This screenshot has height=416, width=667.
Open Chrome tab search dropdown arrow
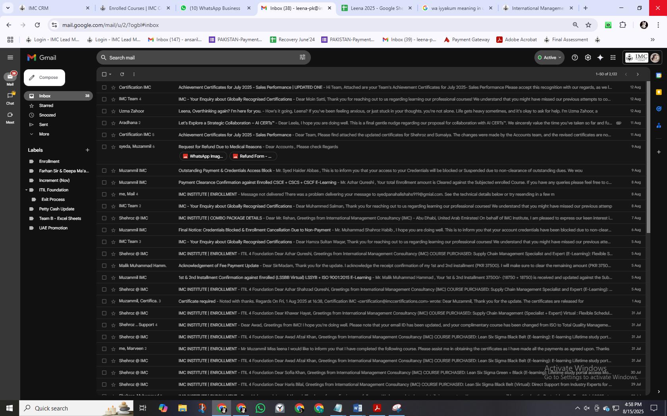[x=8, y=8]
